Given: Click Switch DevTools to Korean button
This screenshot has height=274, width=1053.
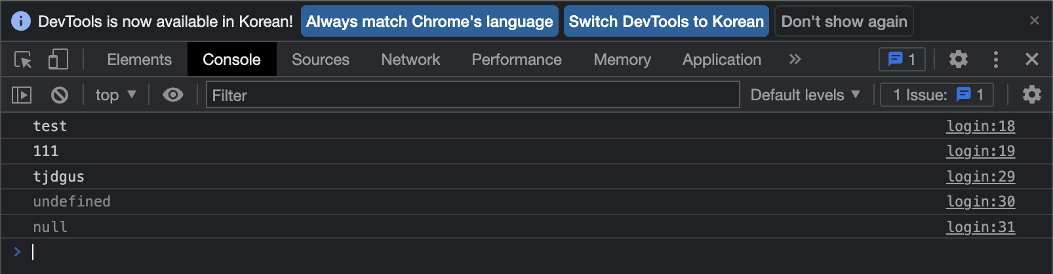Looking at the screenshot, I should pos(666,22).
